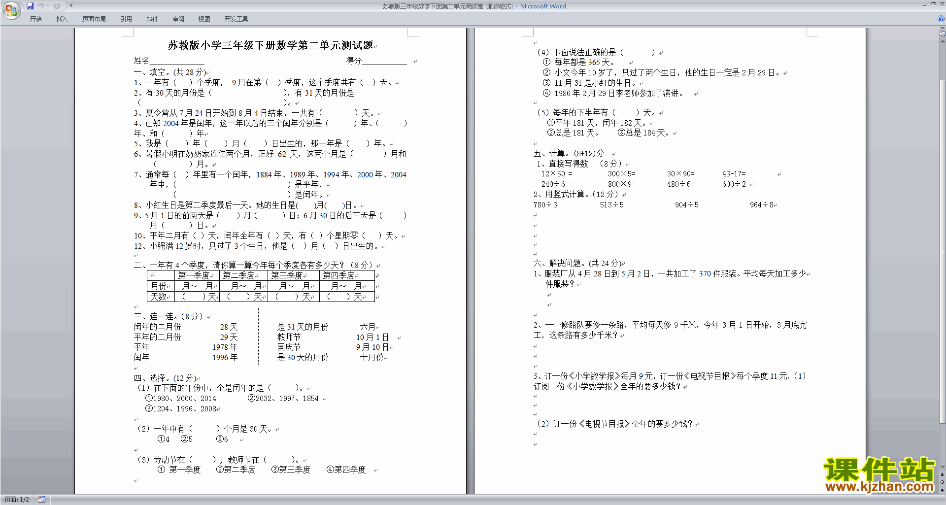The image size is (946, 505).
Task: Go to previous page double-arrow button
Action: coord(942,475)
